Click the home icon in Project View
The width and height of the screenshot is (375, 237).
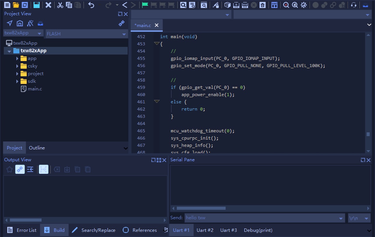pos(20,23)
